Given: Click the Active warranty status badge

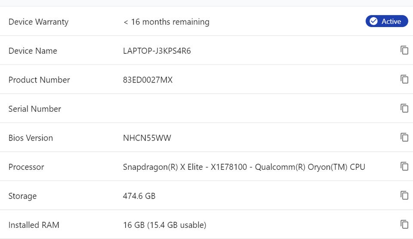Looking at the screenshot, I should click(x=386, y=21).
